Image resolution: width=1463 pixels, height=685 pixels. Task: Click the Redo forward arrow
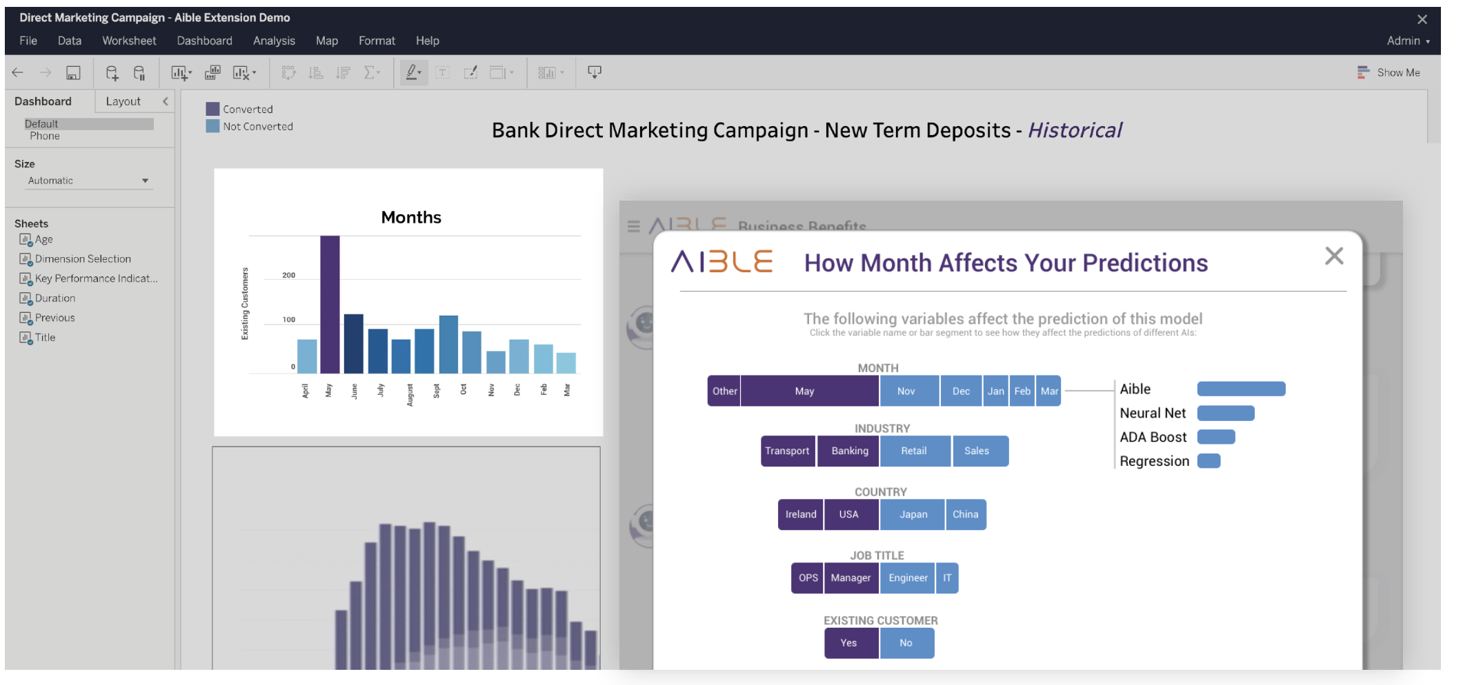[x=46, y=72]
